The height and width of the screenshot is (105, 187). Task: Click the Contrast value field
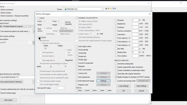pyautogui.click(x=135, y=27)
